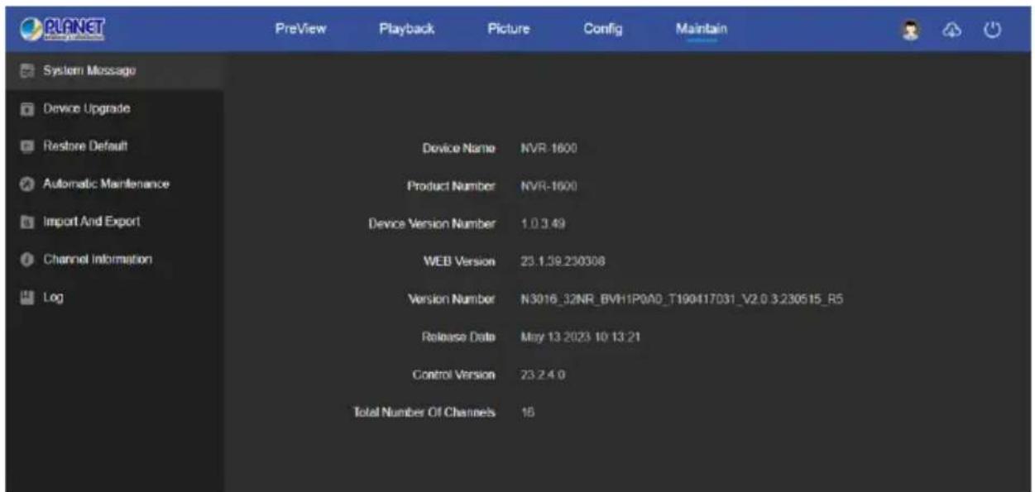This screenshot has width=1035, height=492.
Task: Open the user account icon
Action: click(x=911, y=29)
